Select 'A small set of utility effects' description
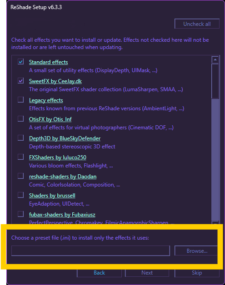225x285 pixels. point(93,70)
